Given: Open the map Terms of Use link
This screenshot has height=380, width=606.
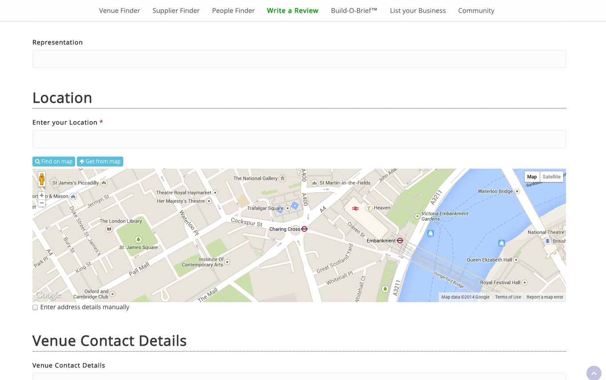Looking at the screenshot, I should click(x=508, y=297).
